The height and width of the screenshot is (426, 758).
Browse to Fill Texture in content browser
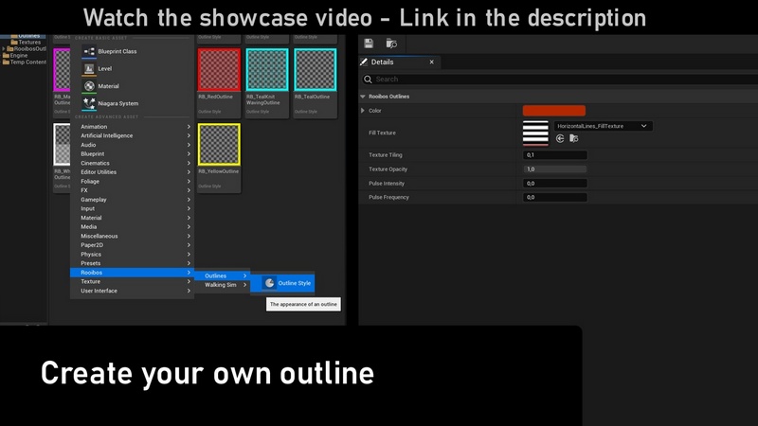573,138
